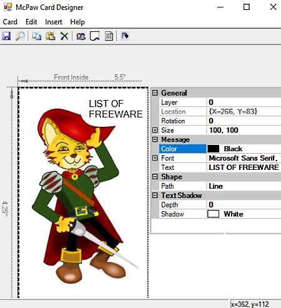Click the Paste toolbar icon
Image resolution: width=281 pixels, height=308 pixels.
pyautogui.click(x=51, y=36)
